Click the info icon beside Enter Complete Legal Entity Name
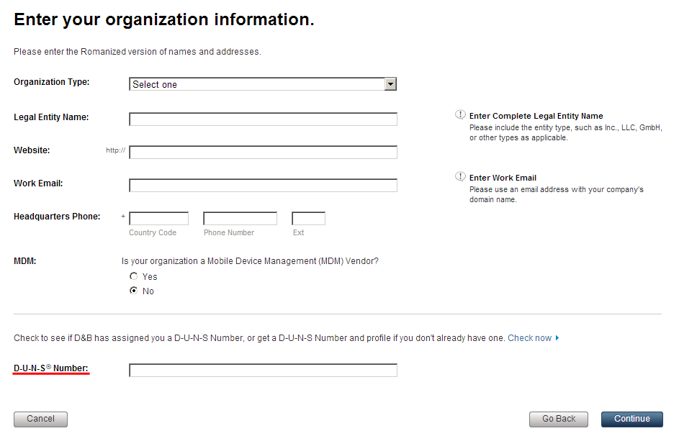Screen dimensions: 679x436 point(460,114)
